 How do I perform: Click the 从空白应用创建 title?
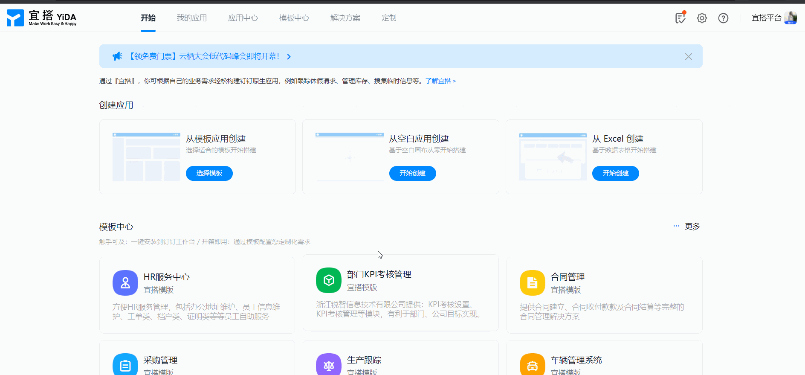coord(419,139)
